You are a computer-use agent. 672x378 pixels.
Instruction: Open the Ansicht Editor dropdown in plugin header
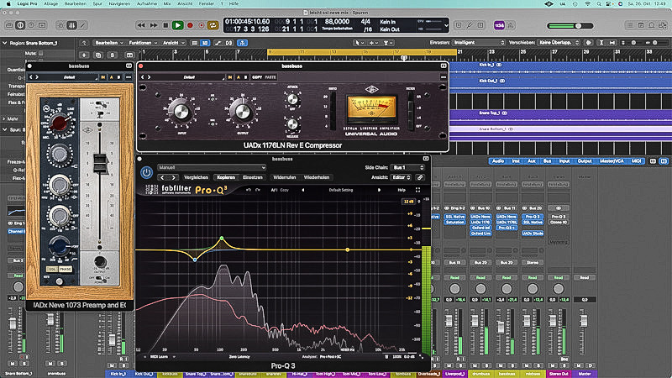pos(402,177)
